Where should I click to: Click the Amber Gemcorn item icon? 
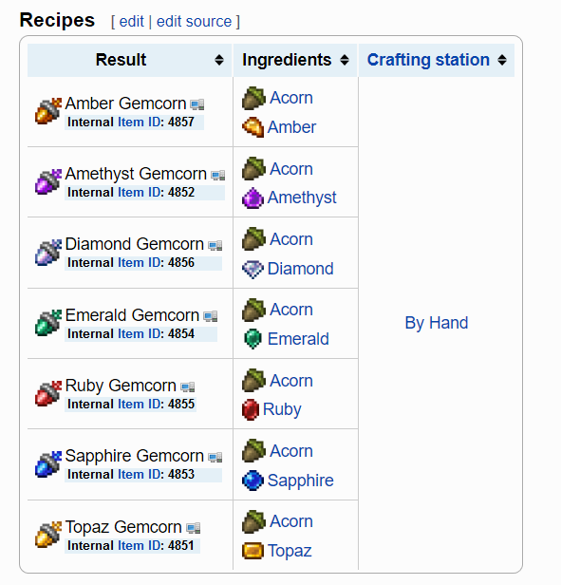[x=48, y=111]
